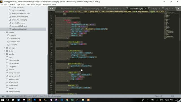Screen dimensions: 181x102
Task: Click the Spaces: 4 indentation setting
Action: [159, 96]
